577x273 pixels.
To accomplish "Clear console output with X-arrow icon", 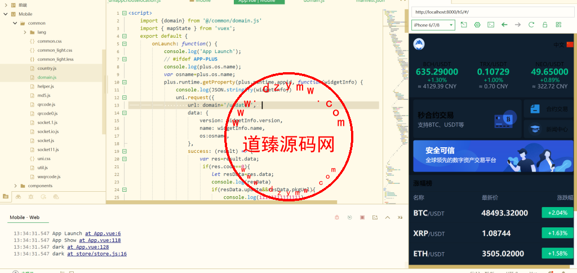I will tap(400, 217).
